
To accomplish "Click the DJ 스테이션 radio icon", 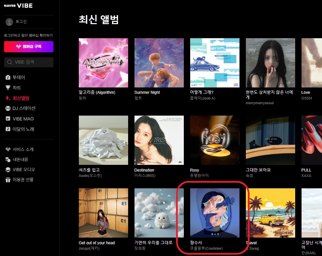I will tap(8, 108).
